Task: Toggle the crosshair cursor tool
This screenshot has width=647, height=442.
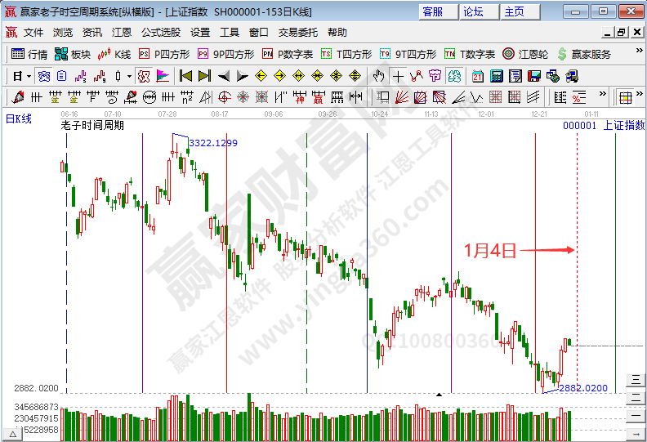Action: pyautogui.click(x=398, y=76)
